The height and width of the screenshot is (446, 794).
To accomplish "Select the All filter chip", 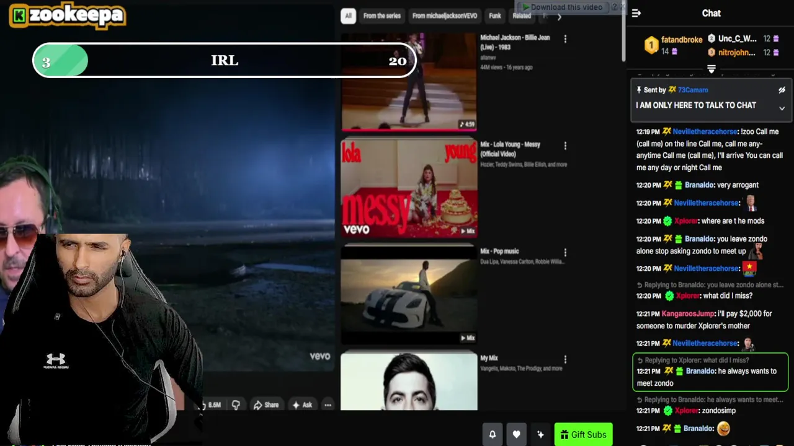I will (x=348, y=15).
